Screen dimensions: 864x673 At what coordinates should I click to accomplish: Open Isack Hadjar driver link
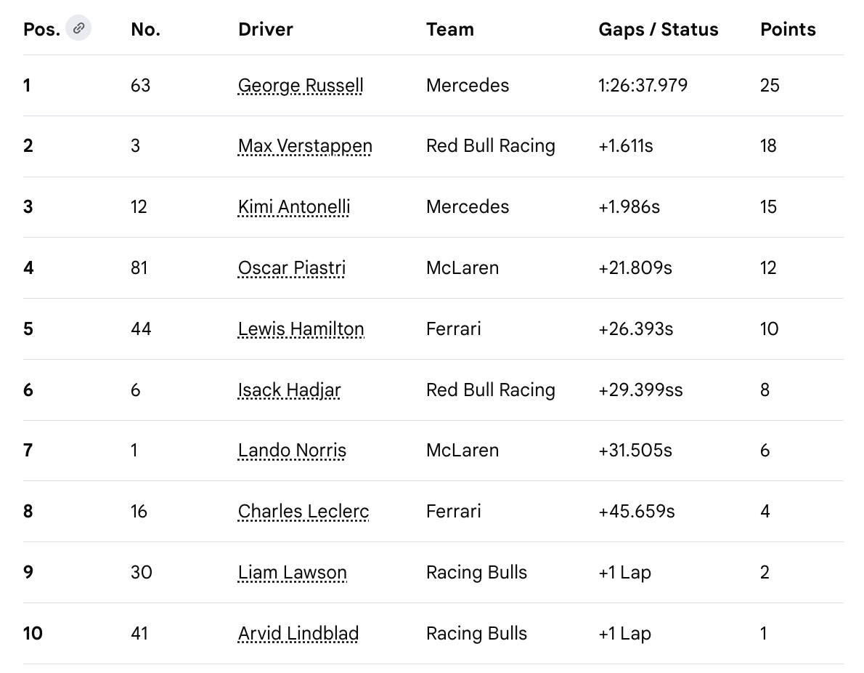(x=289, y=390)
